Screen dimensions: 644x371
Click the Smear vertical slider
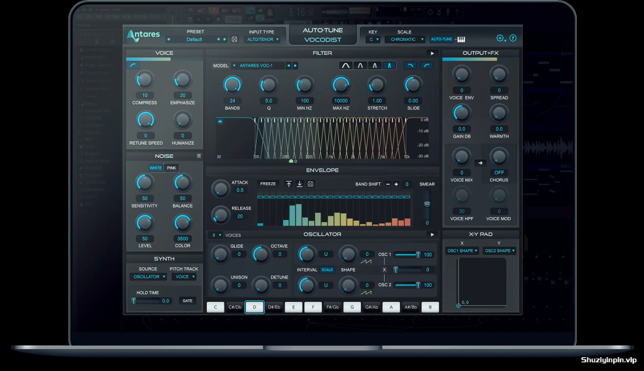(427, 204)
